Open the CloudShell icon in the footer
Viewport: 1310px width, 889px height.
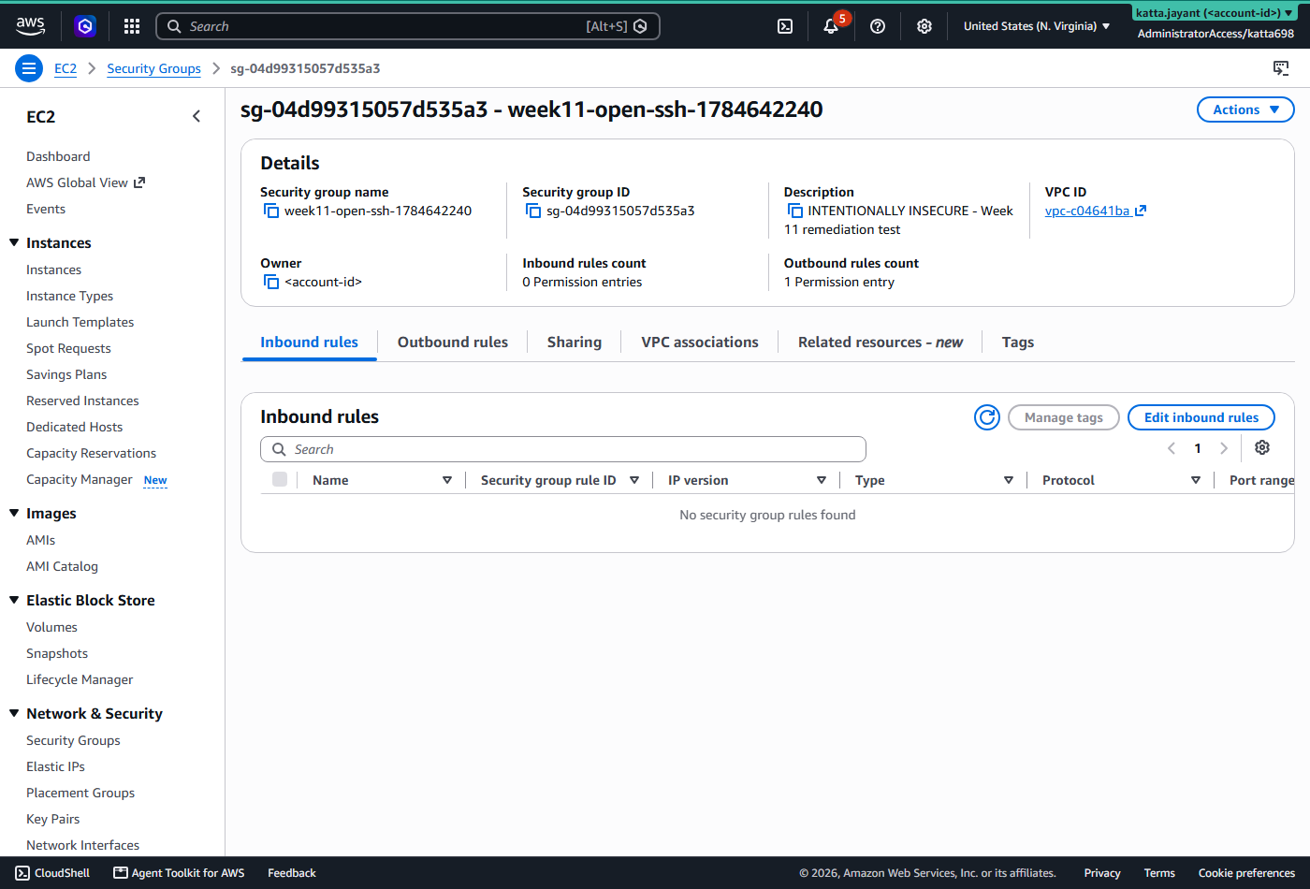(22, 873)
